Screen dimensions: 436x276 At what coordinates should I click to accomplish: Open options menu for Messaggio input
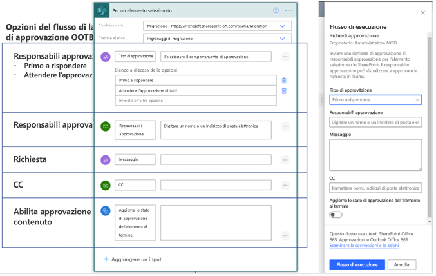[287, 161]
